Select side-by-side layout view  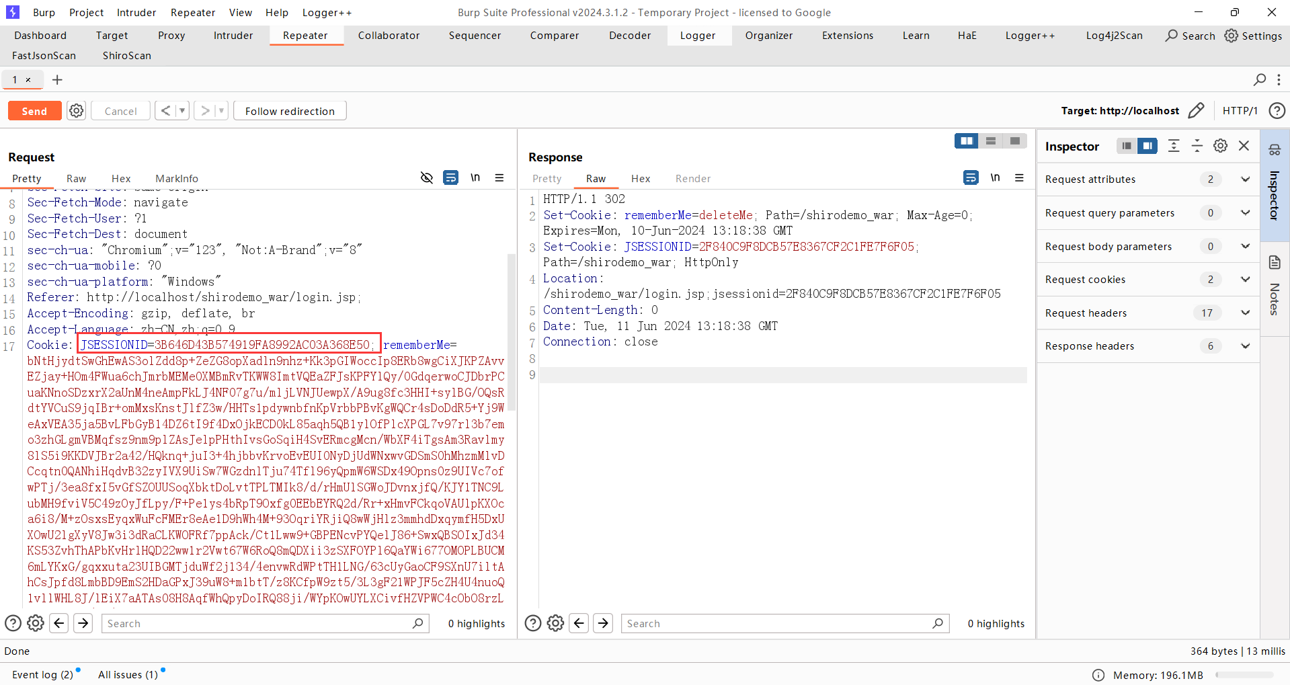(967, 140)
